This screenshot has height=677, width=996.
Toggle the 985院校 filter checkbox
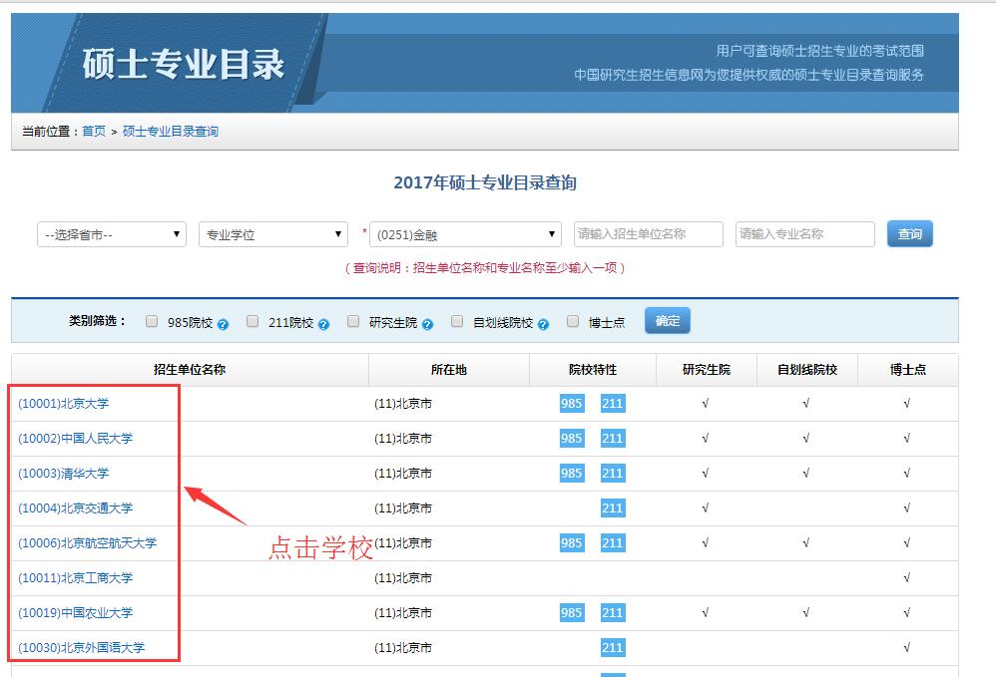click(x=152, y=321)
